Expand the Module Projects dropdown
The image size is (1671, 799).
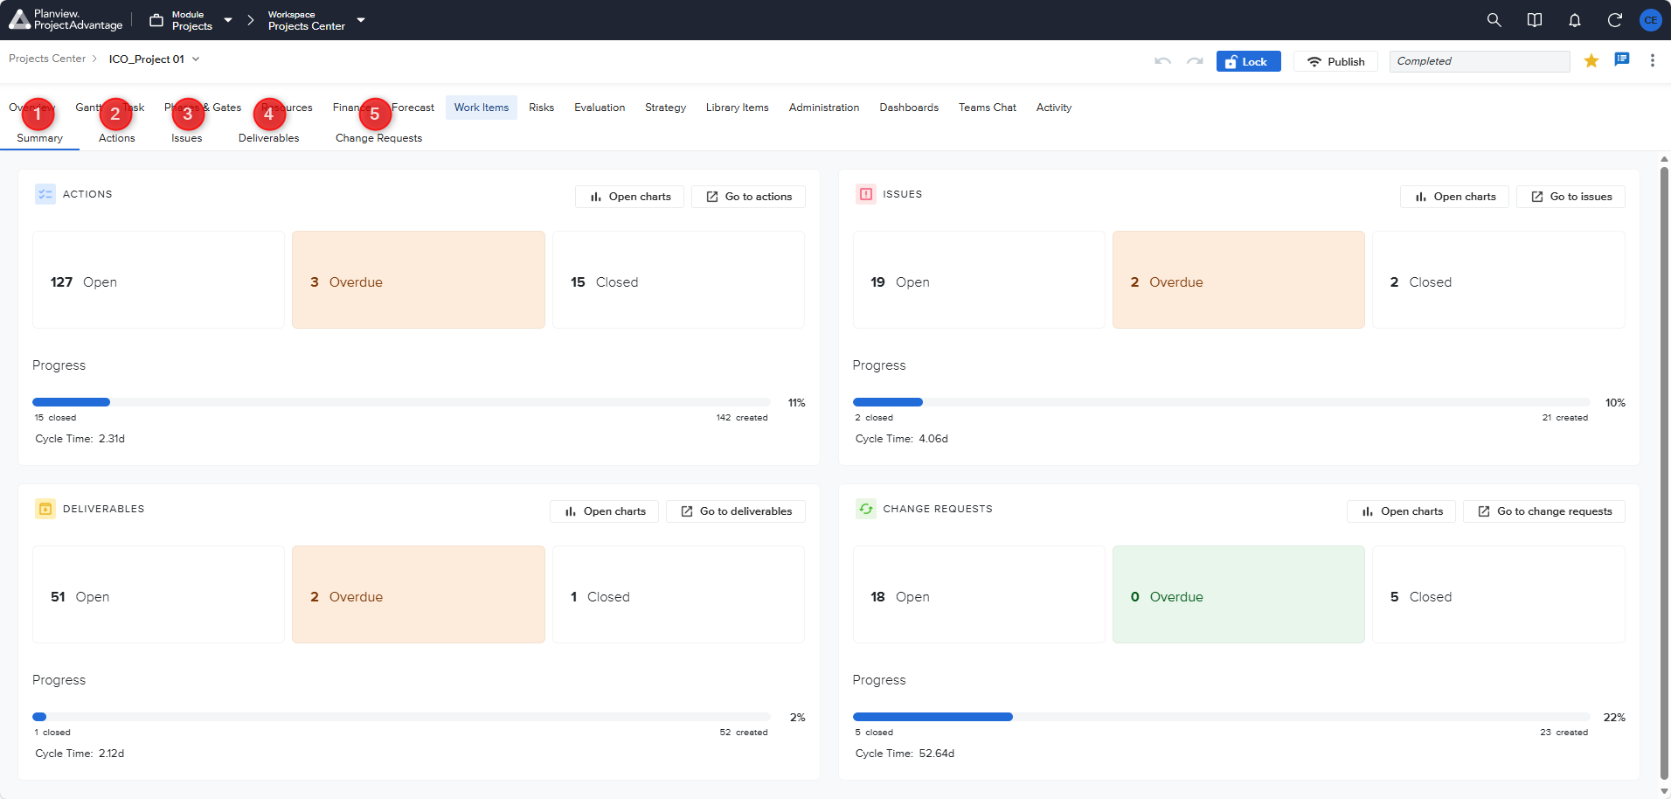[x=228, y=20]
